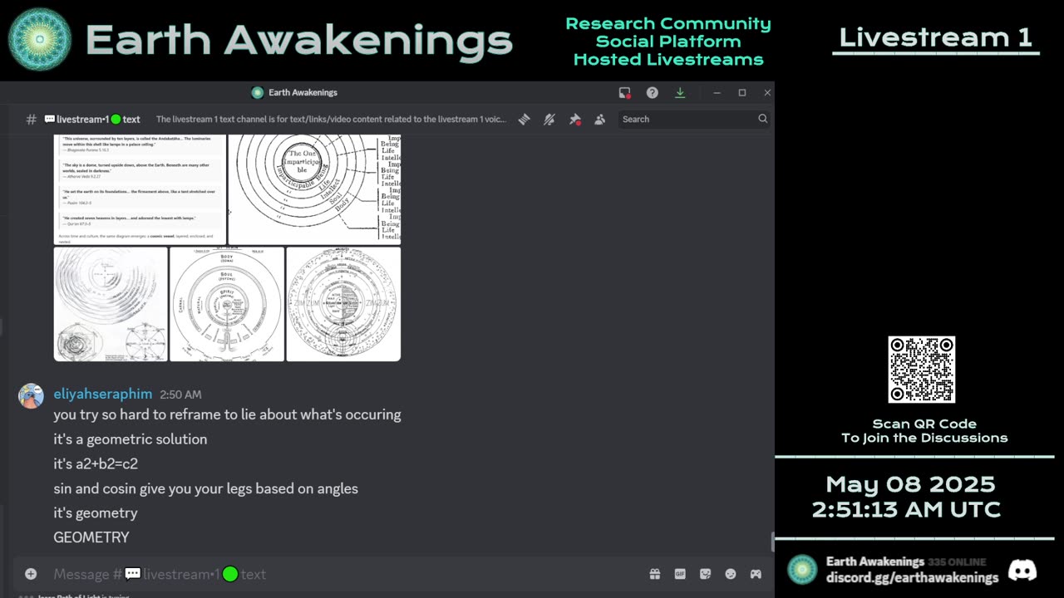Toggle the muted notification bell icon
The height and width of the screenshot is (598, 1064).
(549, 119)
